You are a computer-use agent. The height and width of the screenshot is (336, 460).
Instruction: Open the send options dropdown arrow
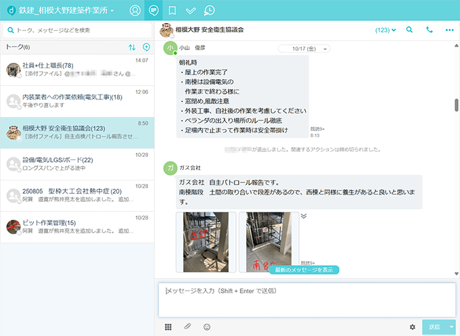451,327
